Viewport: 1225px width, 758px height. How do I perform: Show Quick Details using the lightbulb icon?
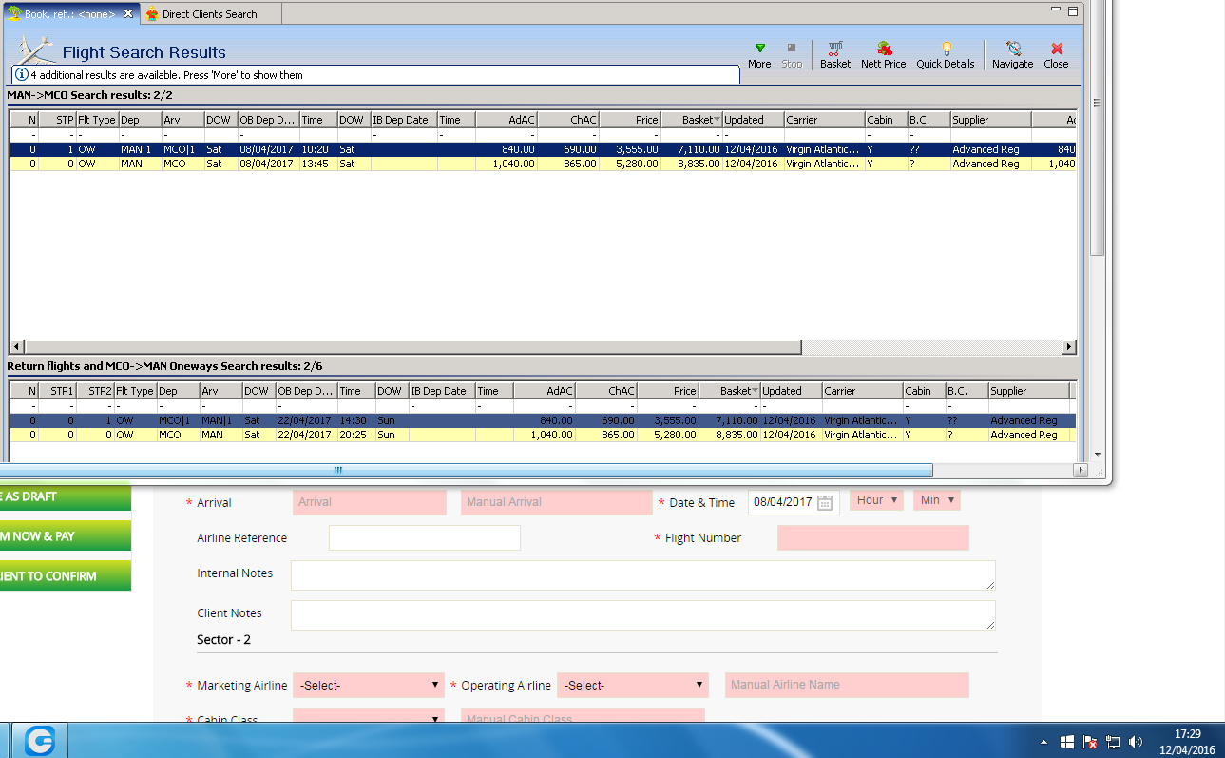947,48
